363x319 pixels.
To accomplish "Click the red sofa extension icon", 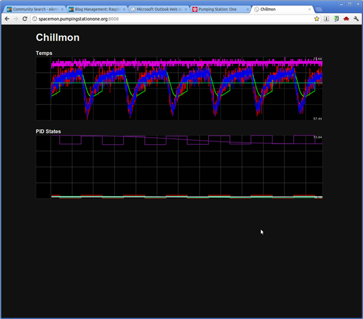I will click(346, 19).
